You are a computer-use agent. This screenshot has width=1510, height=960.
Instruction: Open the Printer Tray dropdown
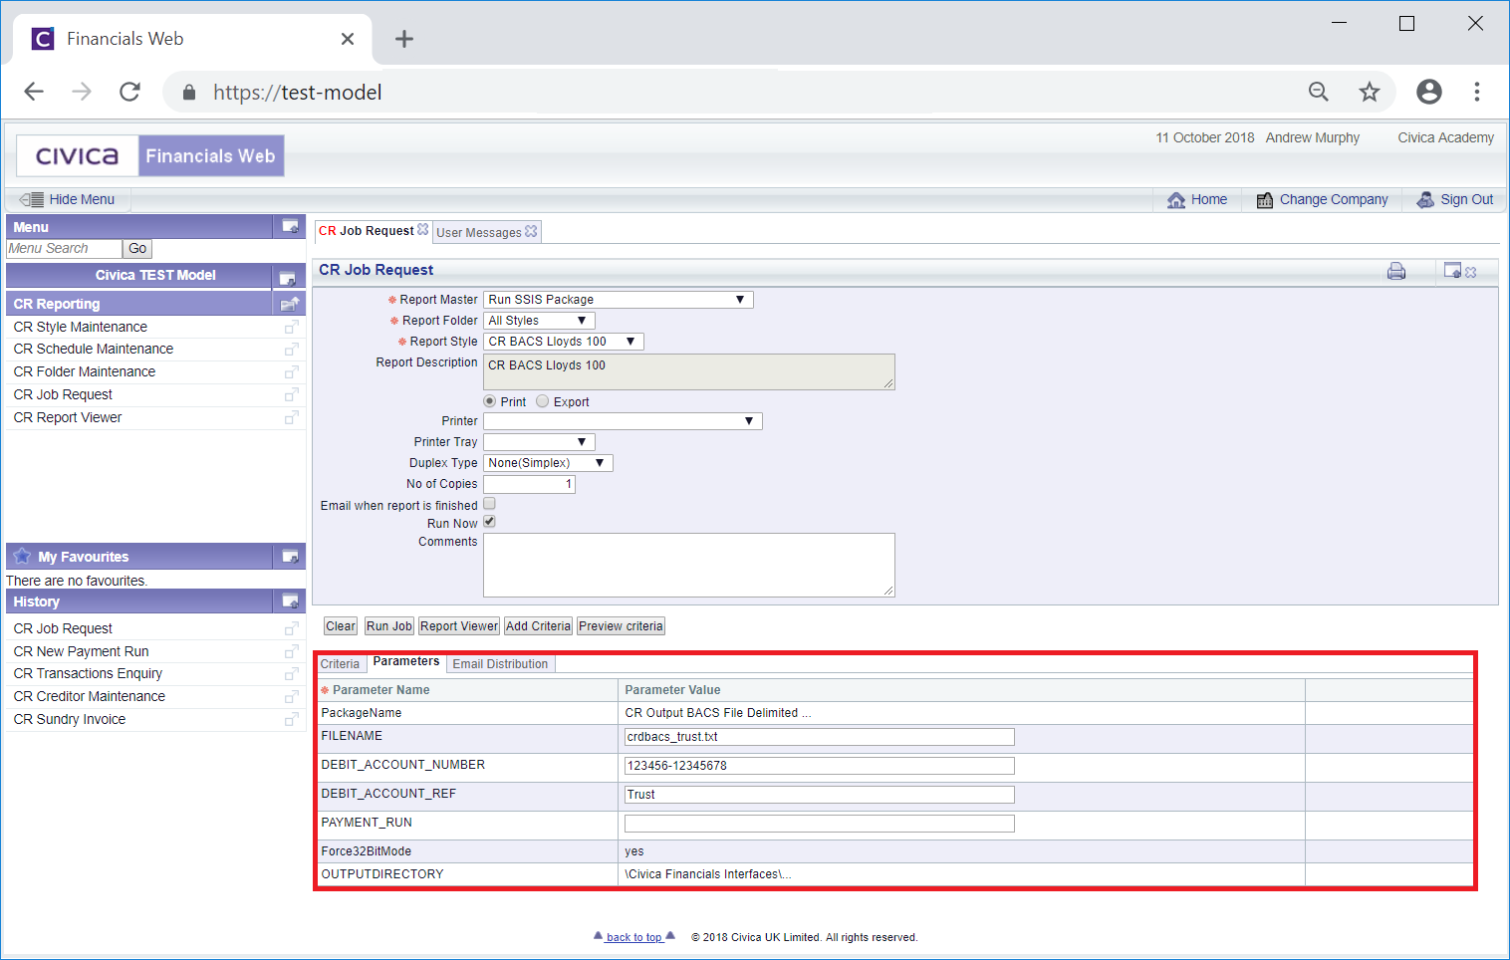coord(539,442)
